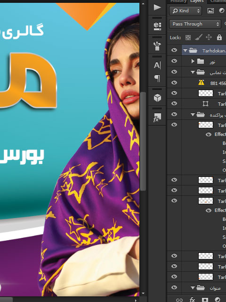Select the Tarhdokan group name
Screen dimensions: 226x302
(214, 50)
